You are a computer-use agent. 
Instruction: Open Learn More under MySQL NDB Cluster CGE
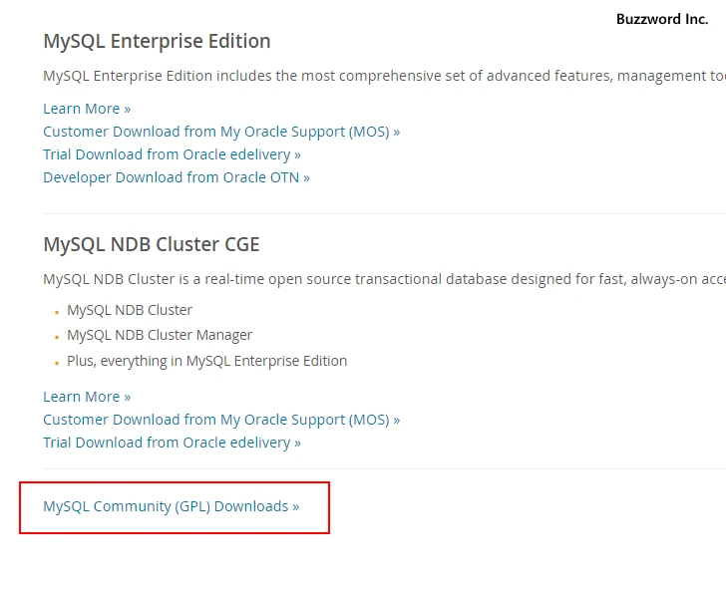coord(87,397)
